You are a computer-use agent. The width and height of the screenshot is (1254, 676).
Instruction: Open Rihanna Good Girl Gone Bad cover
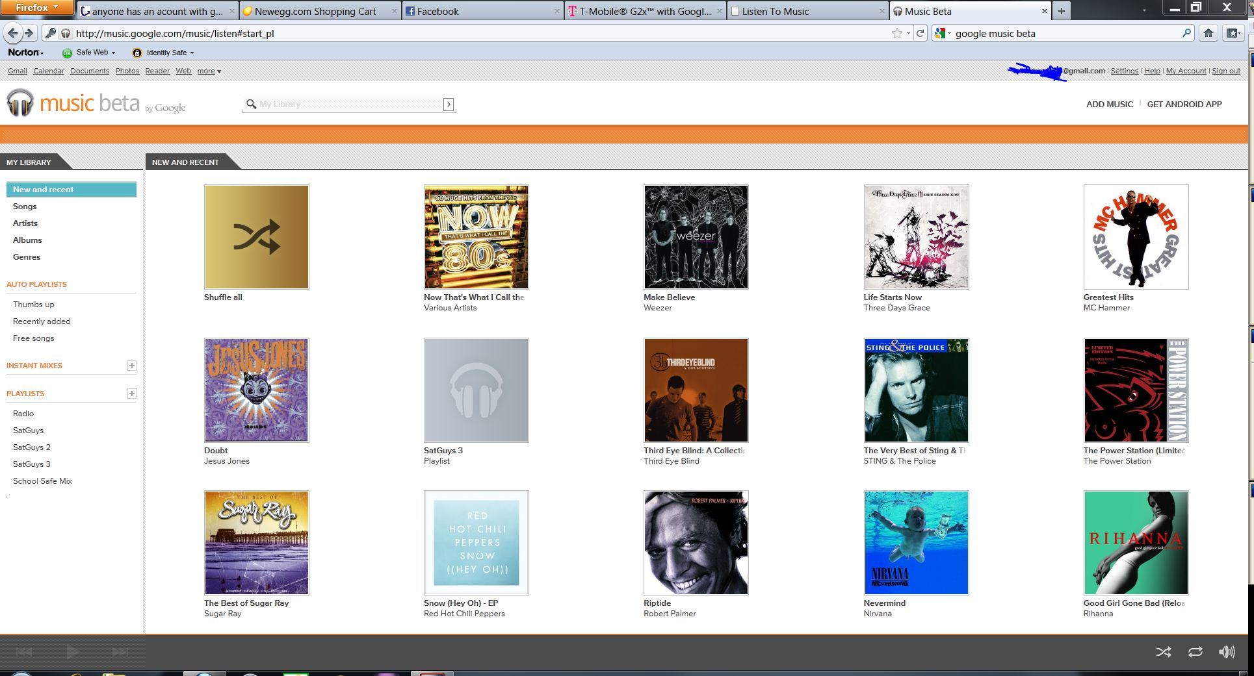point(1136,543)
